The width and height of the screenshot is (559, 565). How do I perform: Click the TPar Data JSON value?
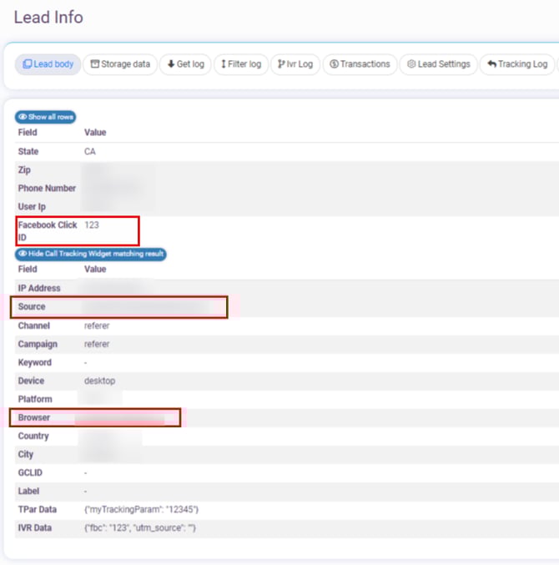141,509
